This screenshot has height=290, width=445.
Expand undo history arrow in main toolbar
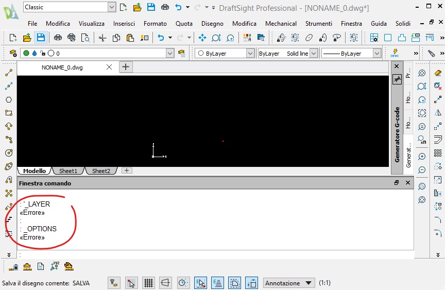[170, 38]
